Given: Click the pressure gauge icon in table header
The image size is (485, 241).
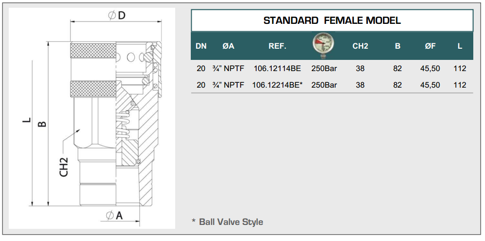Looking at the screenshot, I should [x=324, y=45].
